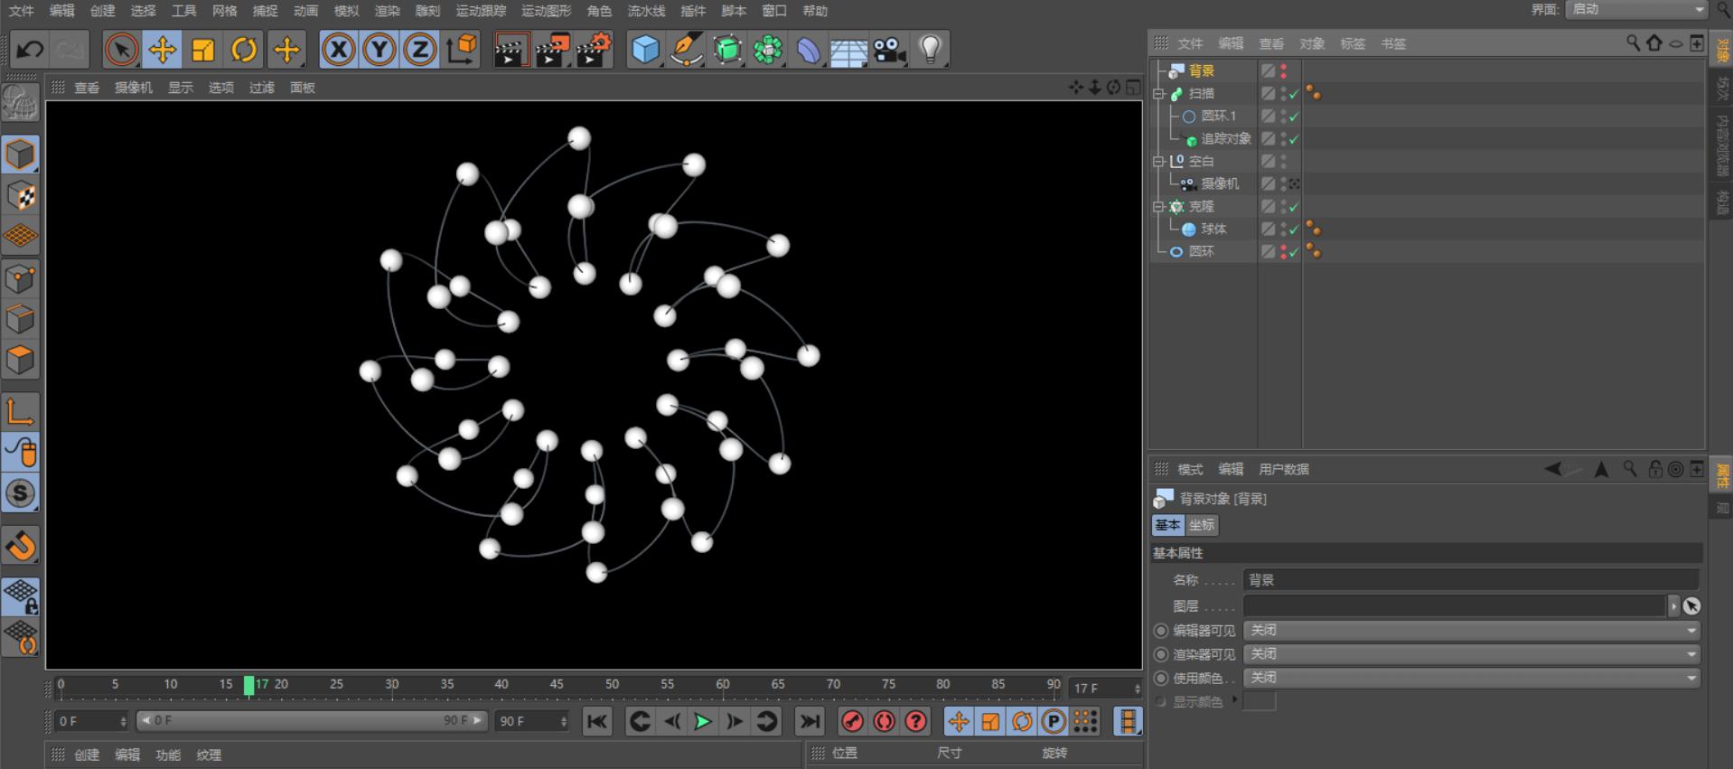Image resolution: width=1733 pixels, height=769 pixels.
Task: Click the 名称 name input field
Action: [x=1471, y=580]
